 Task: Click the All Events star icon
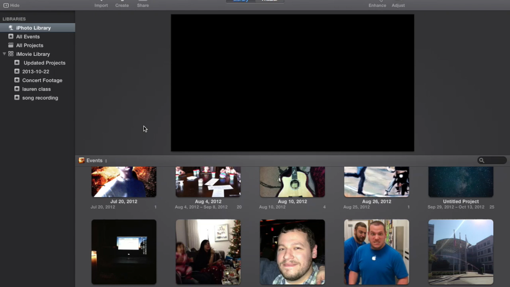[11, 36]
